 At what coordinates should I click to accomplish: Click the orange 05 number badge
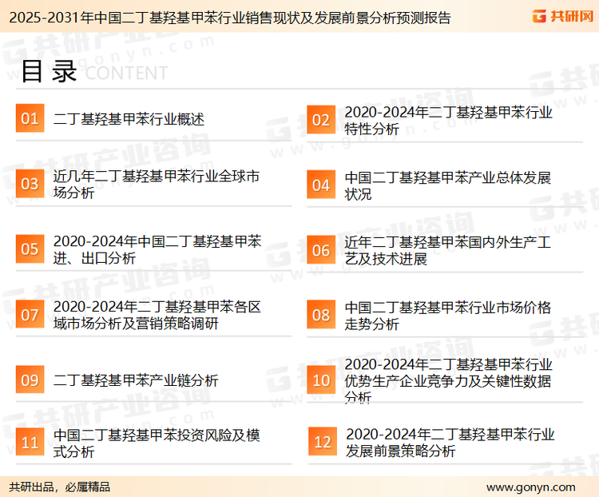(30, 248)
